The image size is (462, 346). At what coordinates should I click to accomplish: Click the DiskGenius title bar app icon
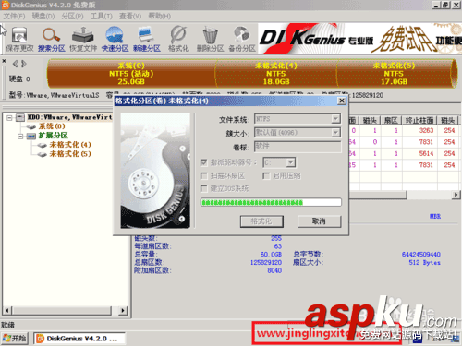[6, 5]
